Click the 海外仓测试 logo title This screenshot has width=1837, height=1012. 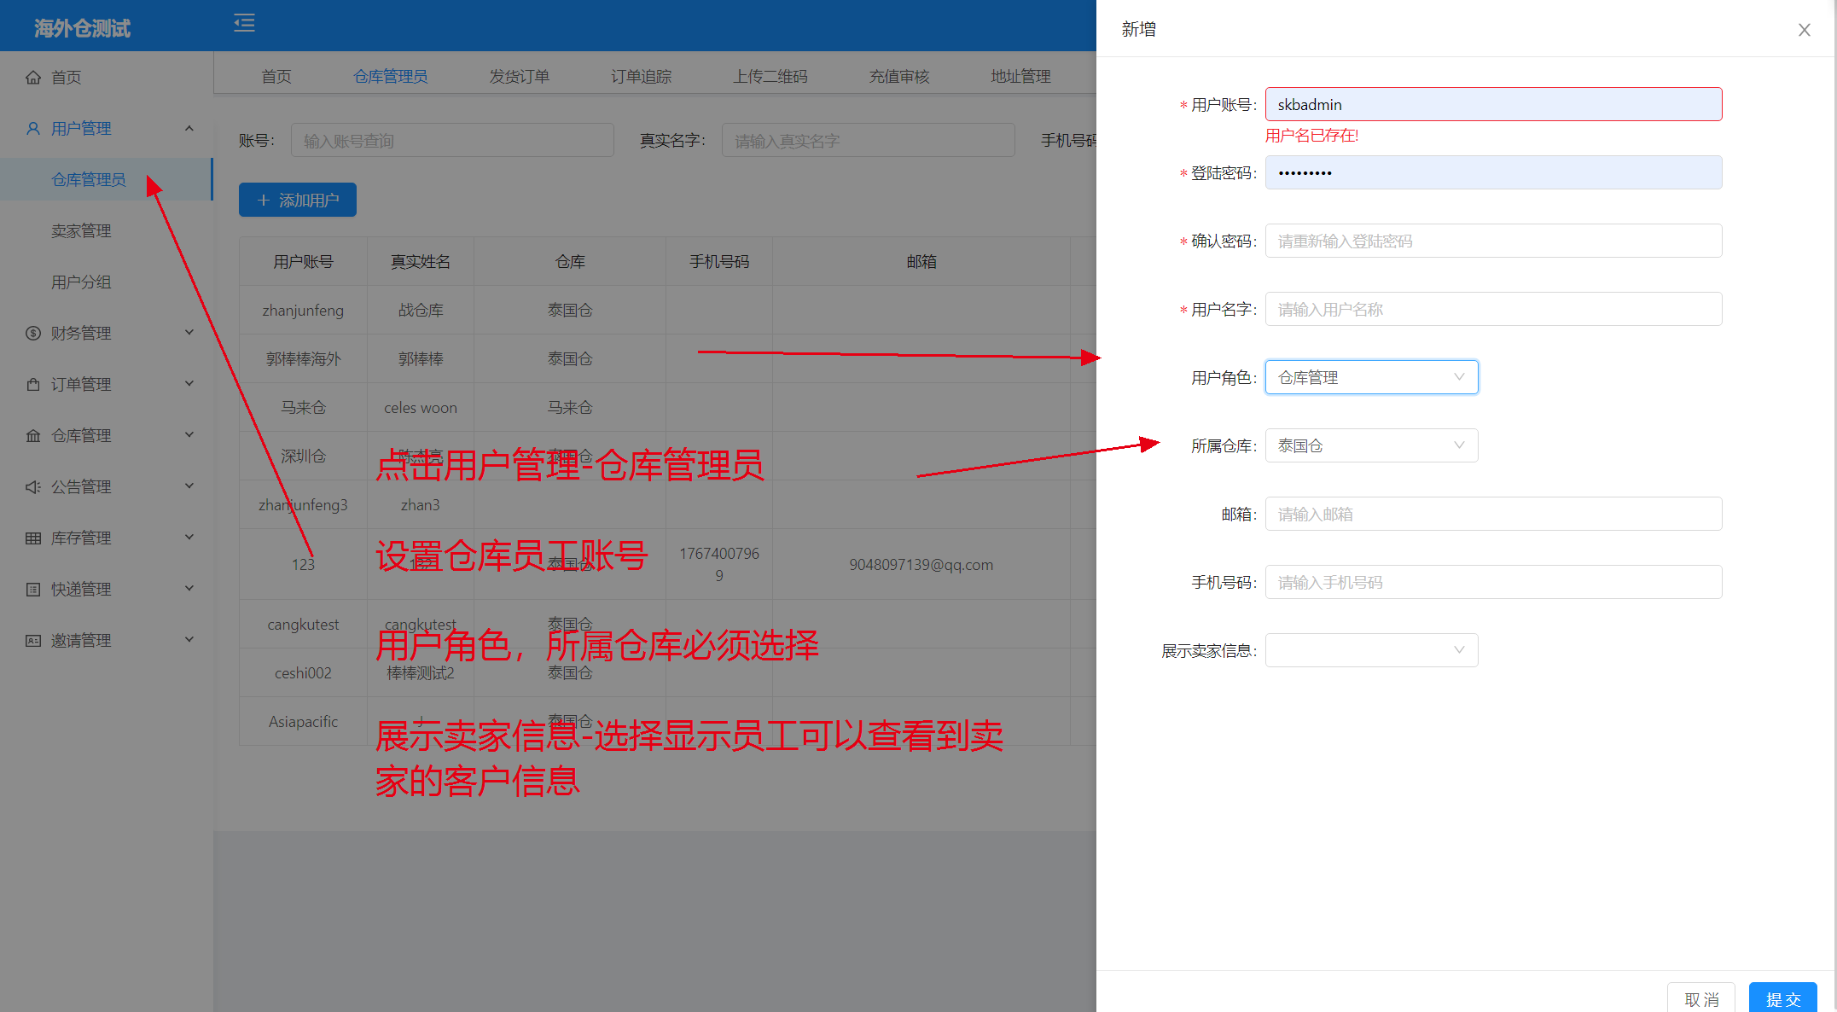click(x=82, y=28)
